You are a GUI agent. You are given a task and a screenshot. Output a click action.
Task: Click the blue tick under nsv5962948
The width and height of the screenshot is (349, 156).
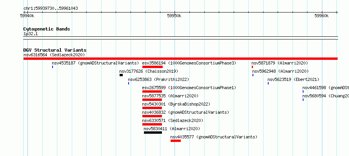[x=253, y=75]
